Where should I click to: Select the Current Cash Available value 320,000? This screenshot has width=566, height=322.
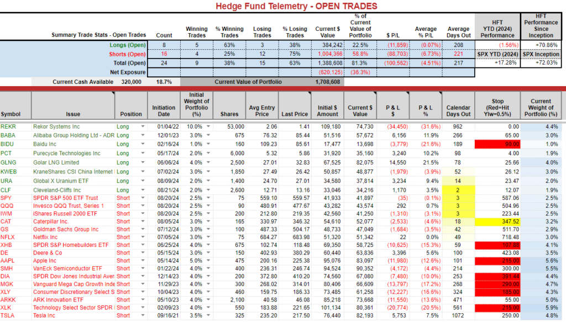[x=132, y=82]
